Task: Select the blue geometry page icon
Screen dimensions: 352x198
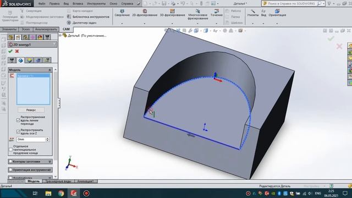Action: click(21, 60)
